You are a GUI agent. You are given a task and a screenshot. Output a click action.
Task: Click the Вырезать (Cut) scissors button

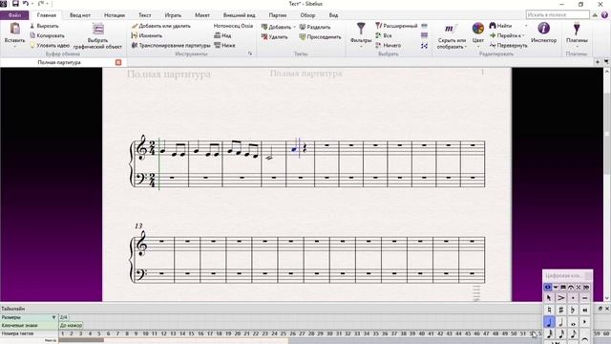(44, 26)
